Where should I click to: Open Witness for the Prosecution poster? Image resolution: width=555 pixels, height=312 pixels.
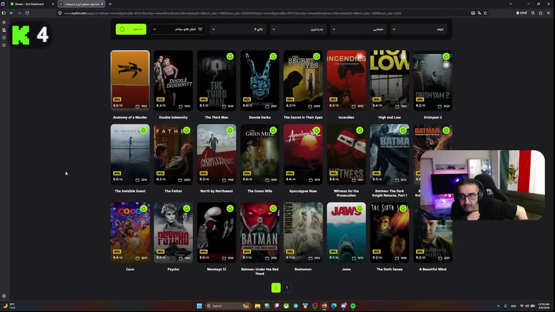(346, 155)
